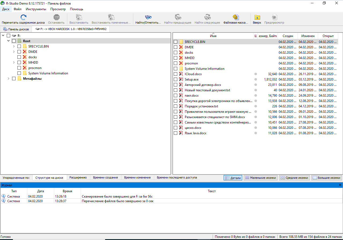The width and height of the screenshot is (343, 240).
Task: Open the Инструменты menu
Action: coord(36,9)
